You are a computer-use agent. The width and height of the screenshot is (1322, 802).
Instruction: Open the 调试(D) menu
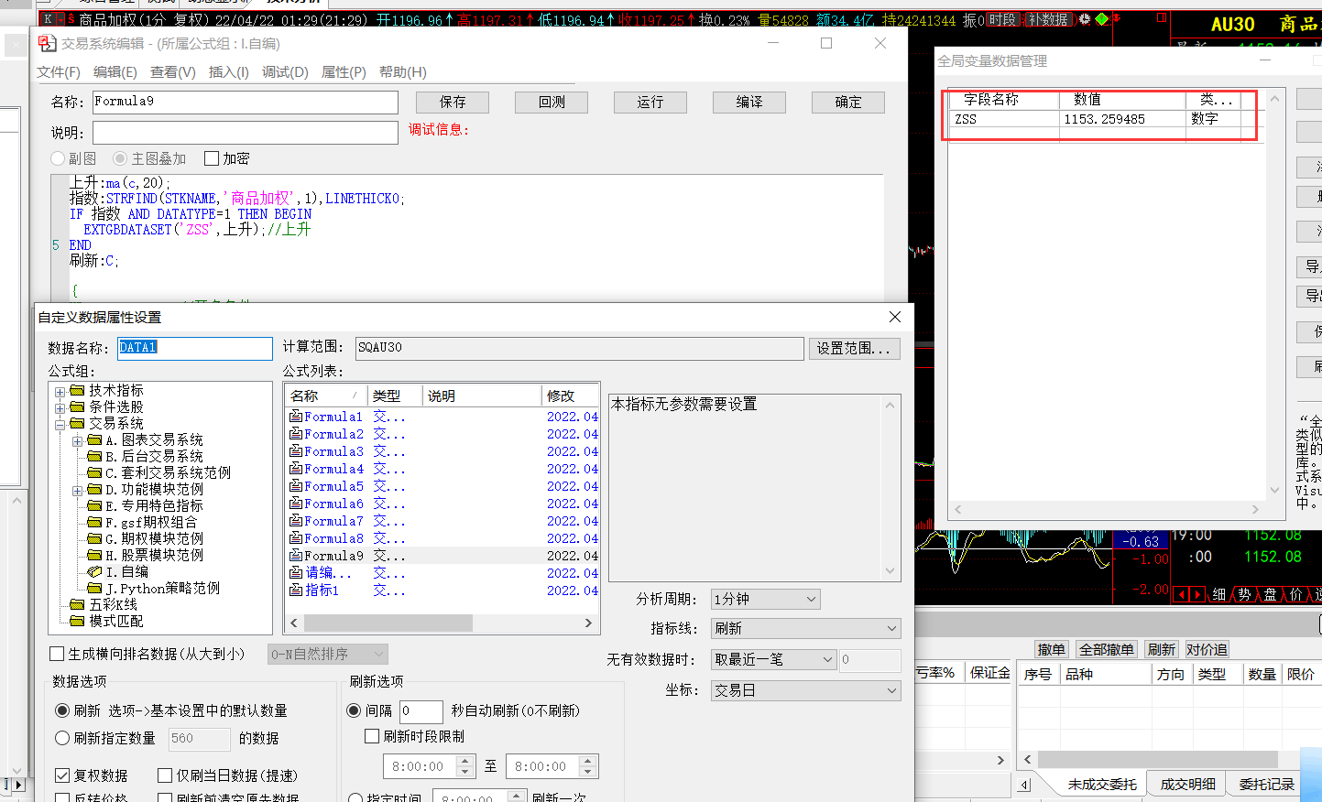point(285,72)
